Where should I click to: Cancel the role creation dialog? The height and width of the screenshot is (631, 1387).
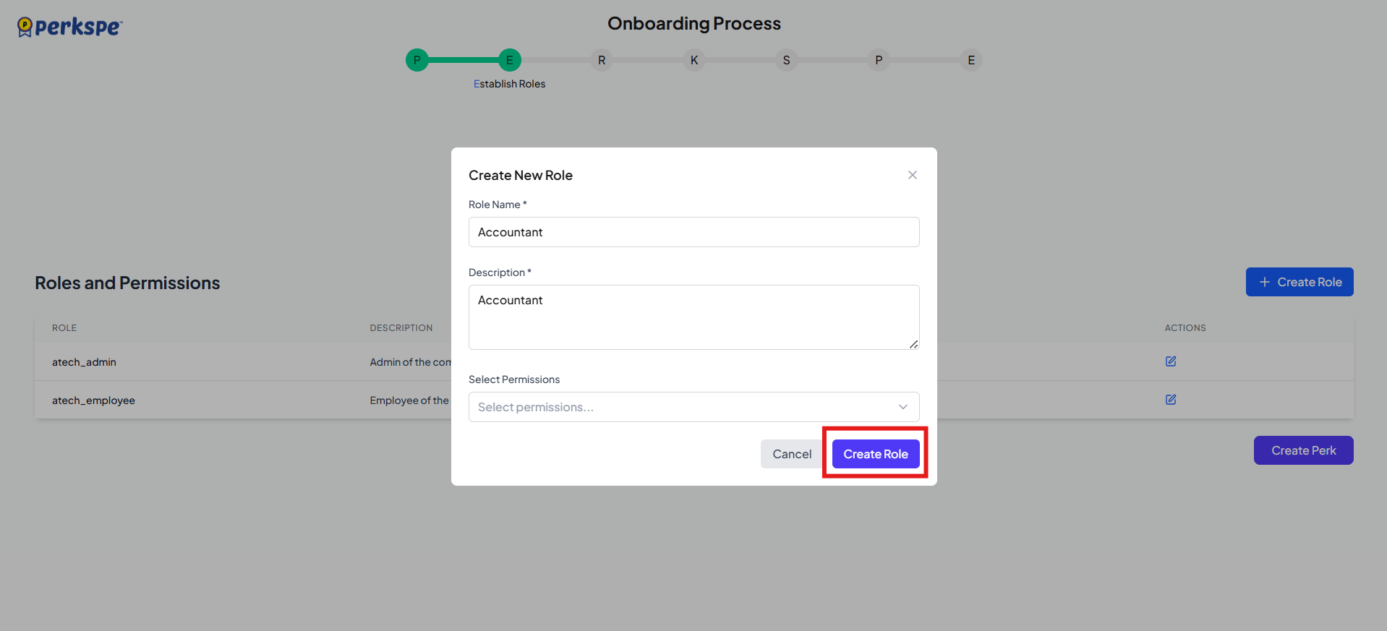tap(791, 454)
